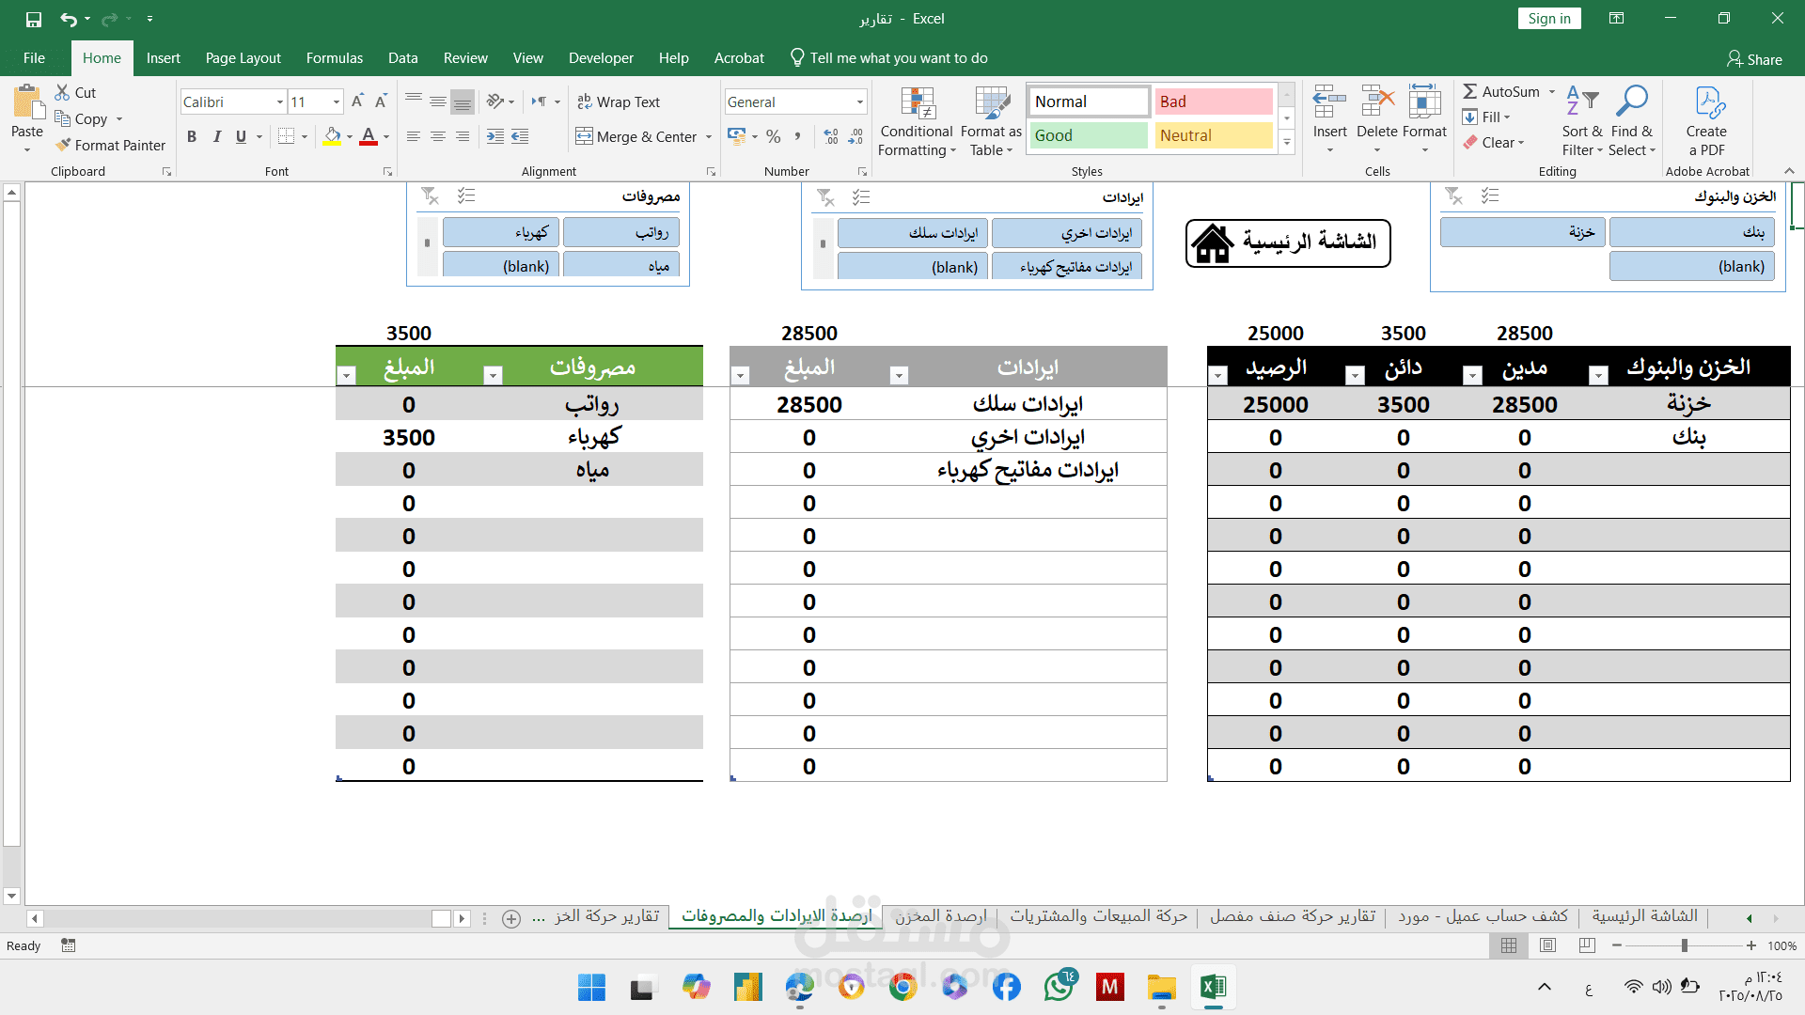Screen dimensions: 1805x1015
Task: Click the Fill Color yellow swatch
Action: coord(332,136)
